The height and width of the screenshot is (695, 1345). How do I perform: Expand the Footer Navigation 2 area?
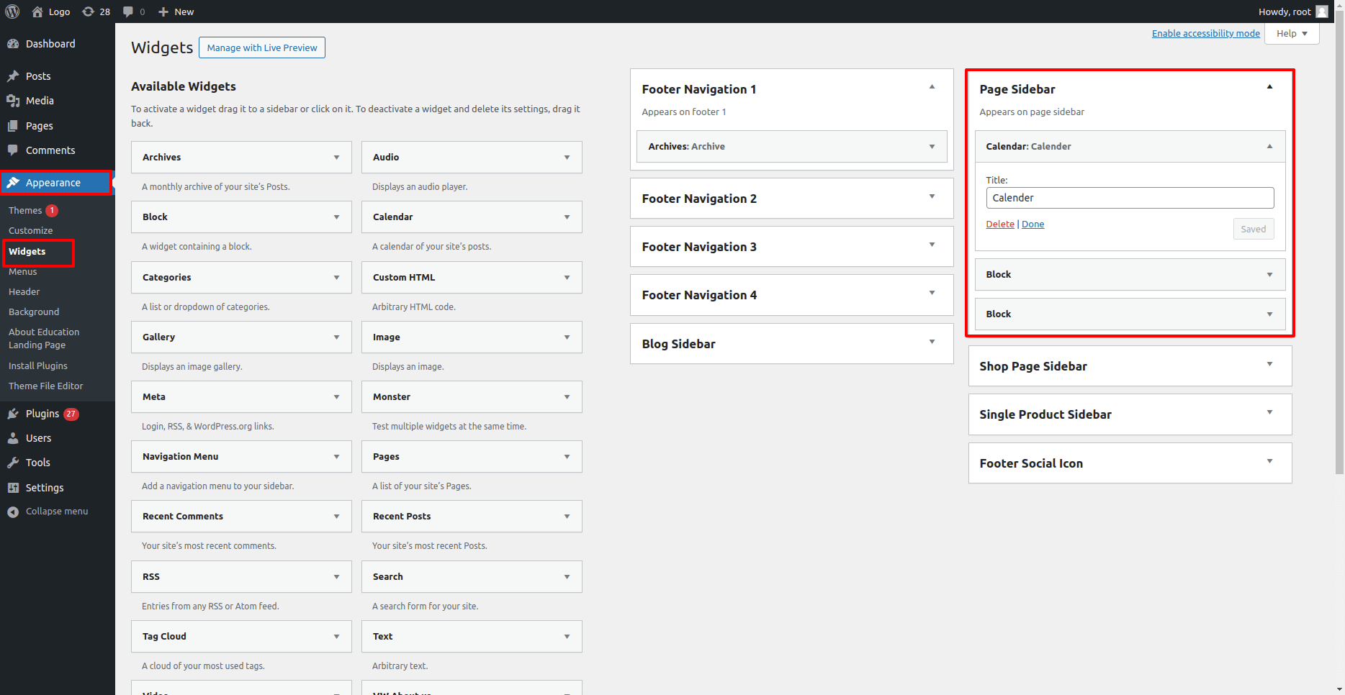click(x=932, y=196)
